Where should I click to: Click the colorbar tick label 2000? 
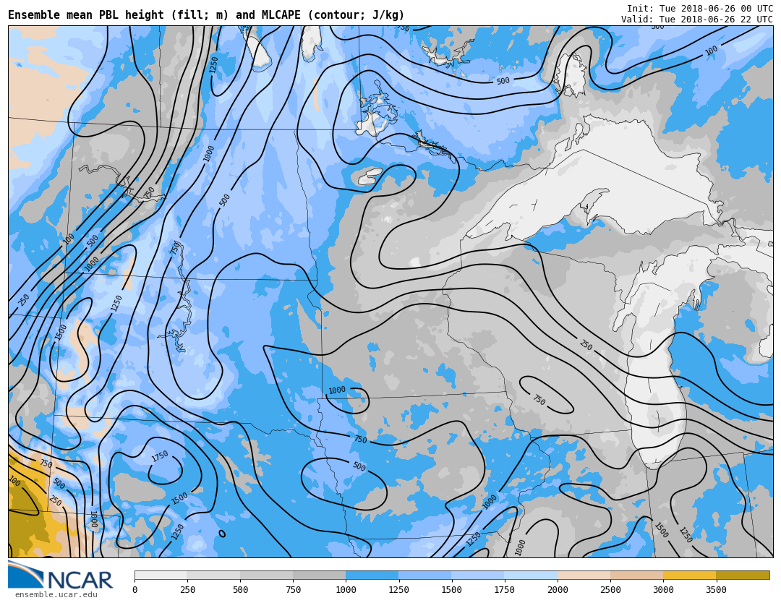tap(558, 590)
